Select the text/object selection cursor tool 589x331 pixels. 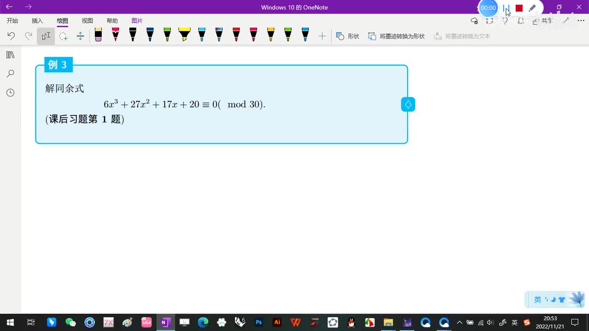pyautogui.click(x=46, y=36)
